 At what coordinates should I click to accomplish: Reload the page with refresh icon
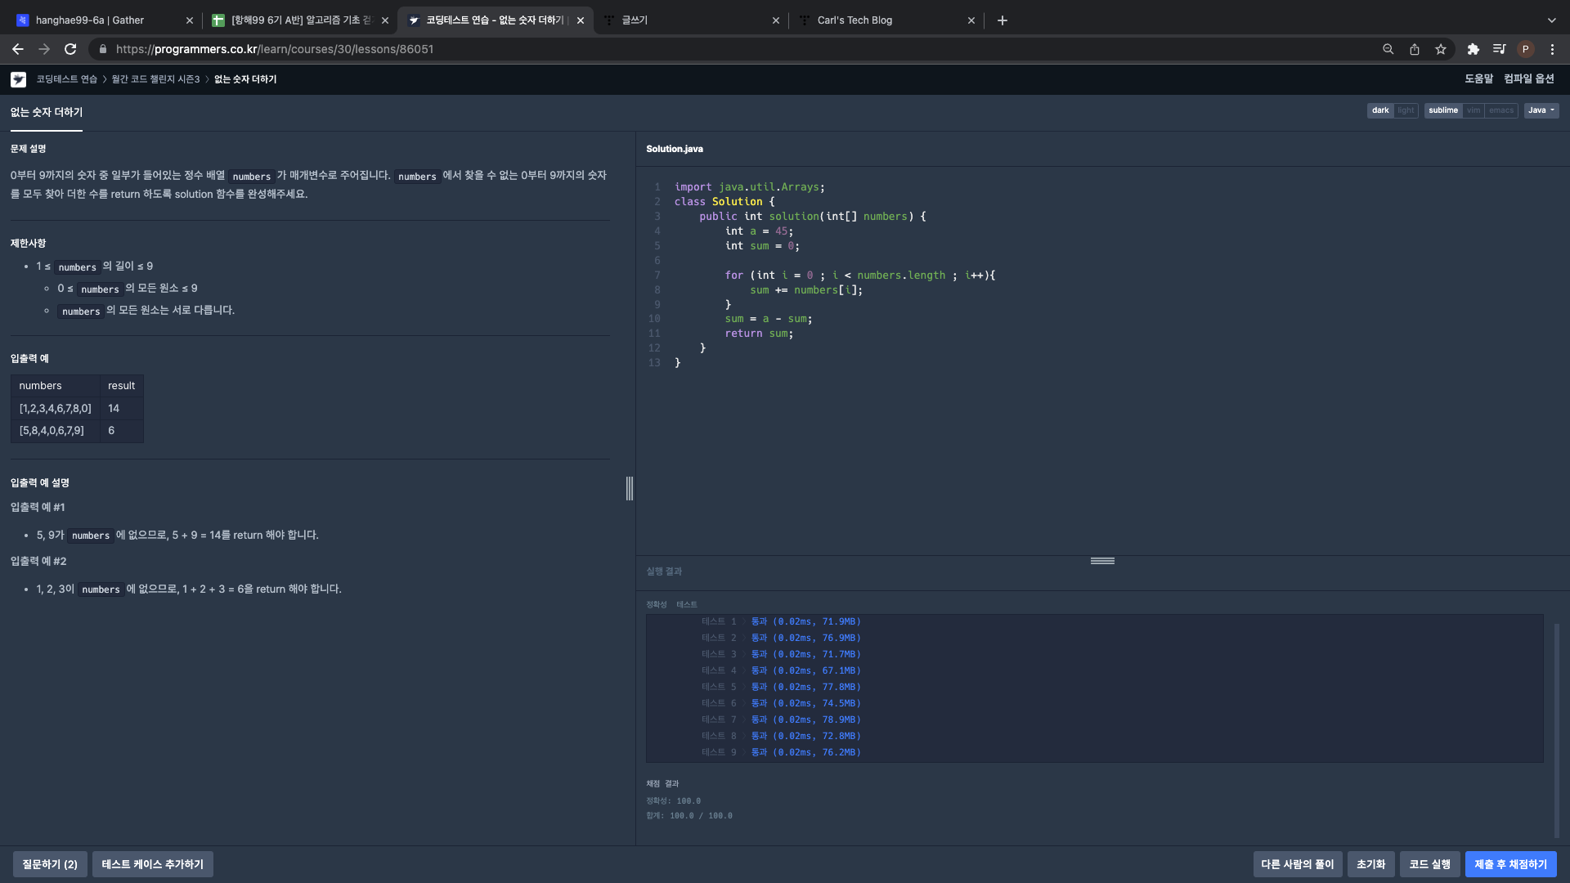(x=70, y=49)
